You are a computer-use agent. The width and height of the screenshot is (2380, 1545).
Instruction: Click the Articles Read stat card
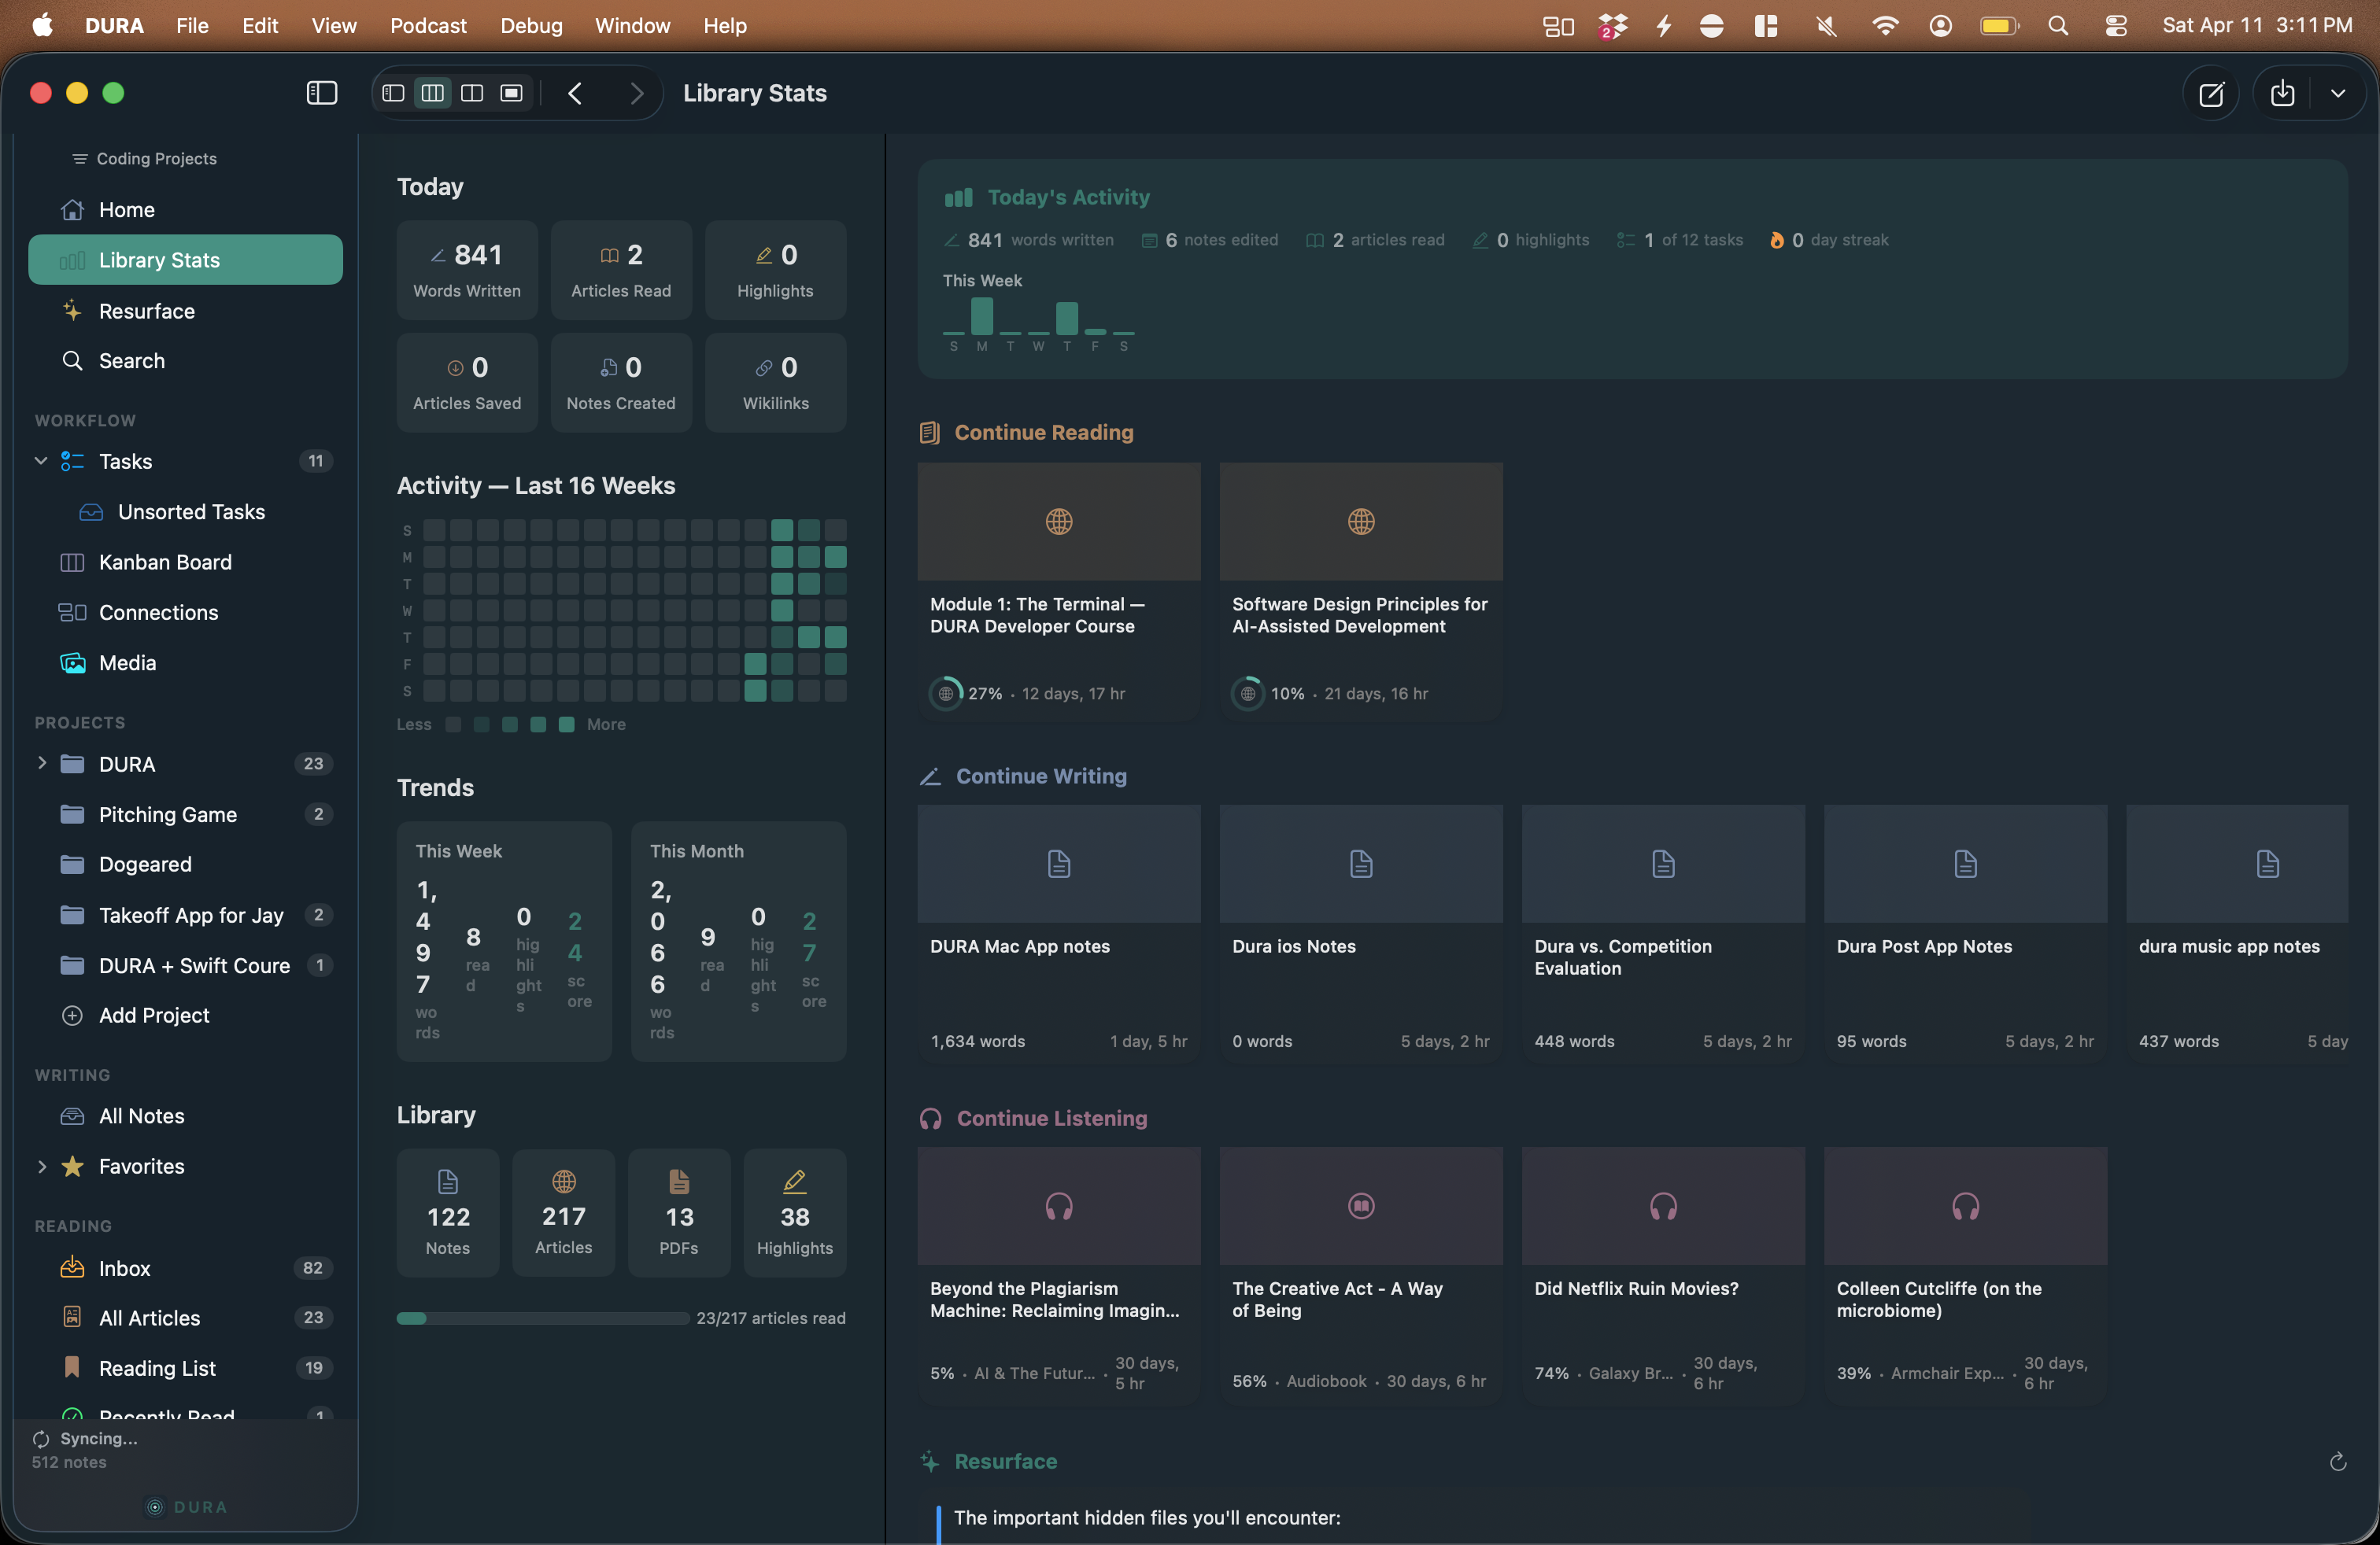[x=621, y=270]
